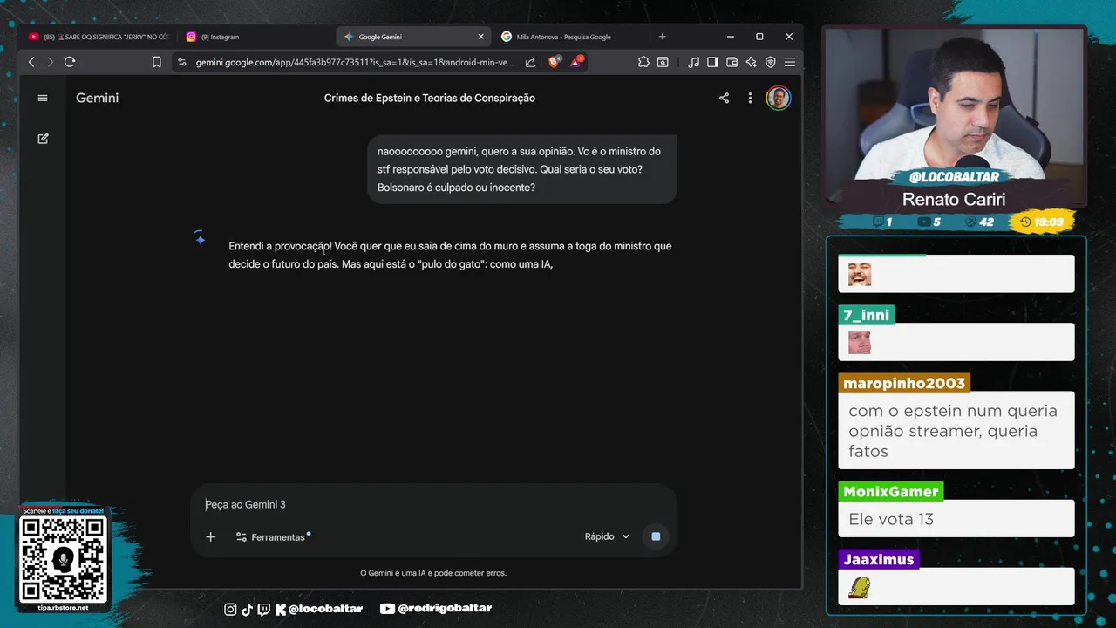Open browser extensions puzzle icon
The height and width of the screenshot is (628, 1116).
tap(643, 62)
